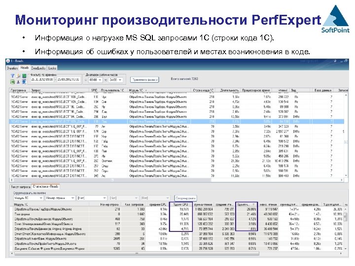The width and height of the screenshot is (355, 266).
Task: Select the query row with SPID 77
Action: 177,127
